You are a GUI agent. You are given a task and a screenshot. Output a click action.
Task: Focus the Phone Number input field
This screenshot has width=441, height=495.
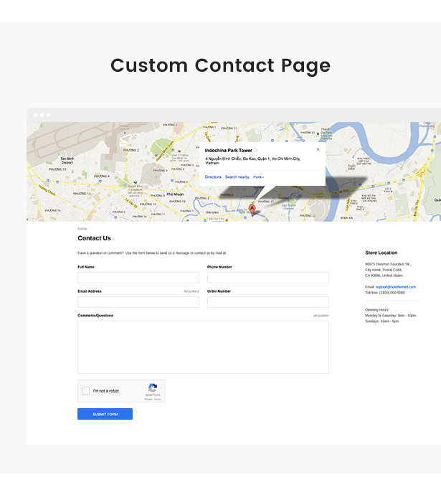coord(268,278)
